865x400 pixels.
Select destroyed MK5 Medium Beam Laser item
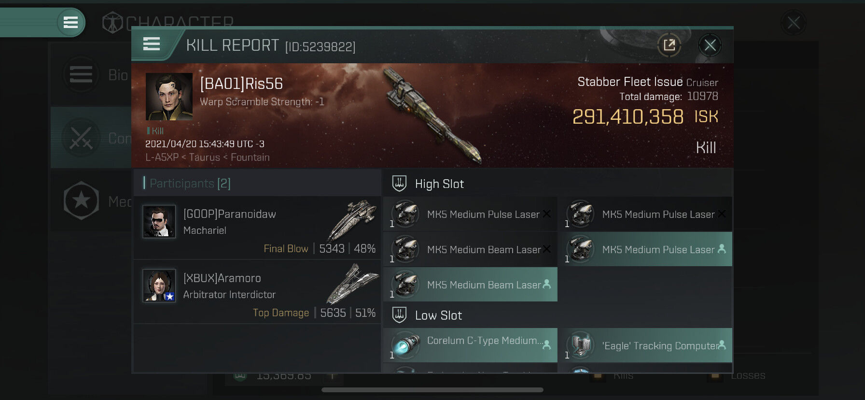471,249
